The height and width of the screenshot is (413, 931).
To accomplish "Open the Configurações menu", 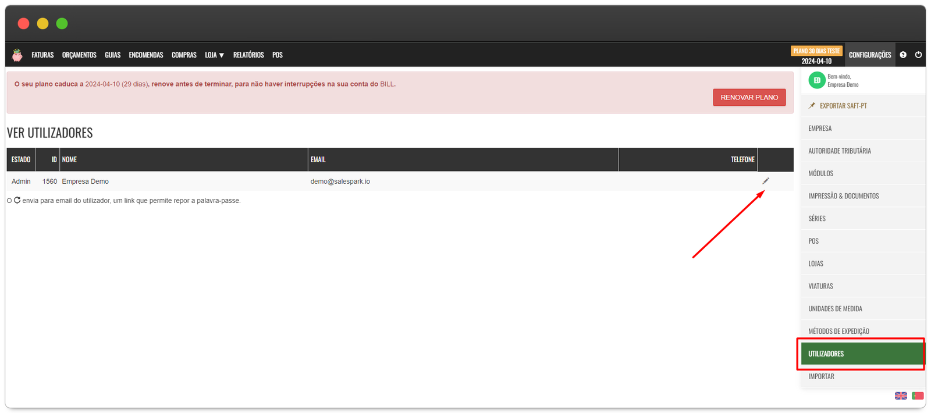I will pyautogui.click(x=870, y=55).
